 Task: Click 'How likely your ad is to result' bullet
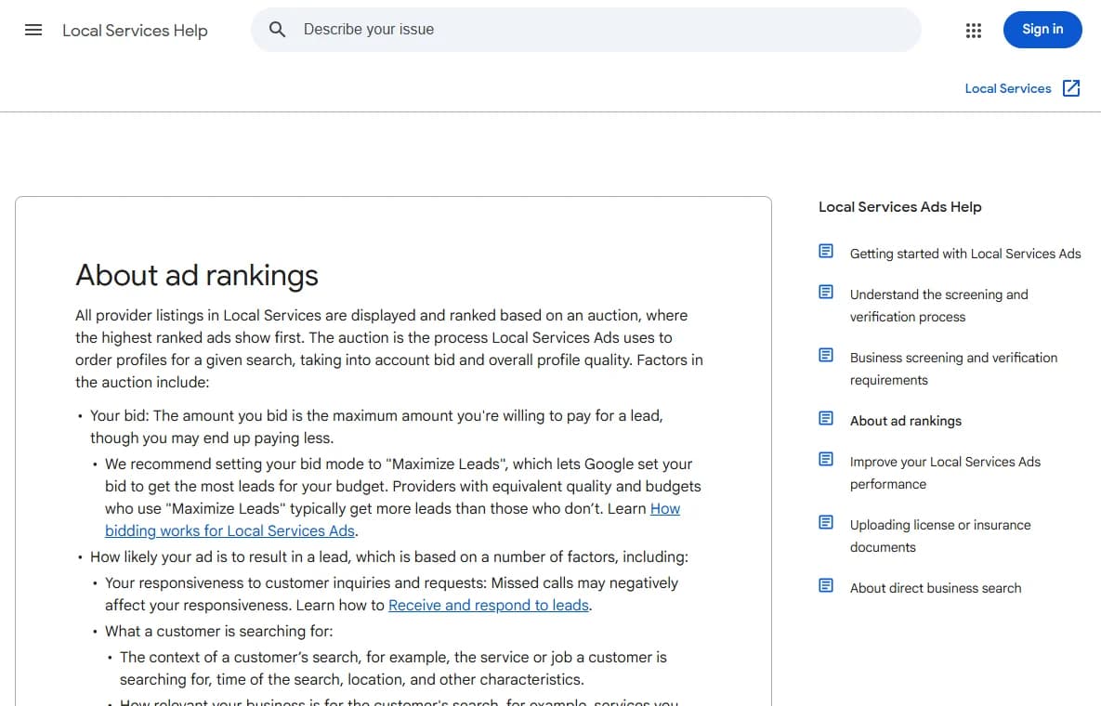tap(389, 557)
